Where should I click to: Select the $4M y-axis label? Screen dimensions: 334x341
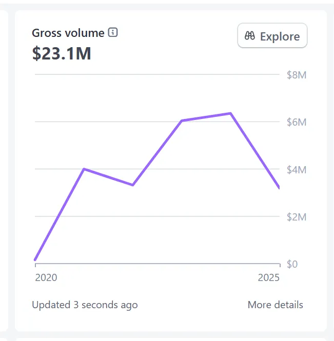click(x=296, y=169)
